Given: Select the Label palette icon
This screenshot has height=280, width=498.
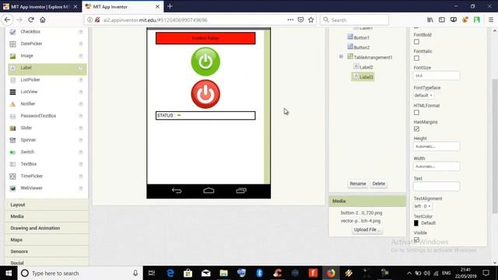Looking at the screenshot, I should [x=12, y=68].
